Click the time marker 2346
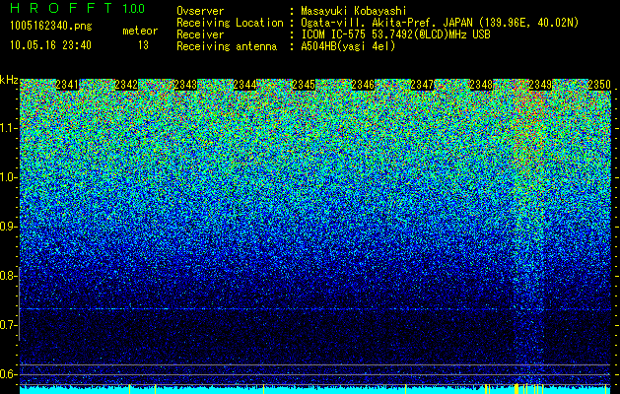Screen dimensions: 620x394 (x=363, y=85)
